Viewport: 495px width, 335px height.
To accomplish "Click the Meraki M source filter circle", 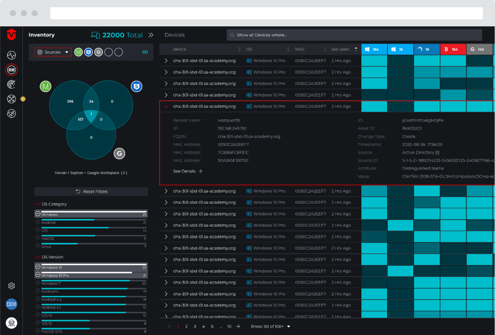I will (x=79, y=52).
